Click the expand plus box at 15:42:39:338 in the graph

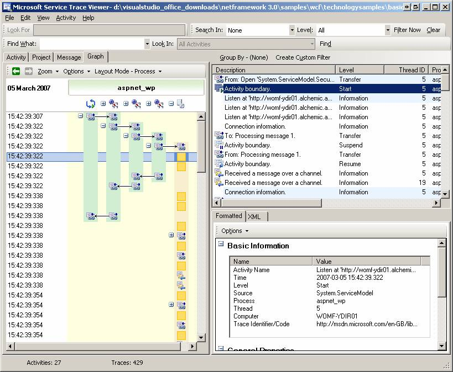(171, 235)
